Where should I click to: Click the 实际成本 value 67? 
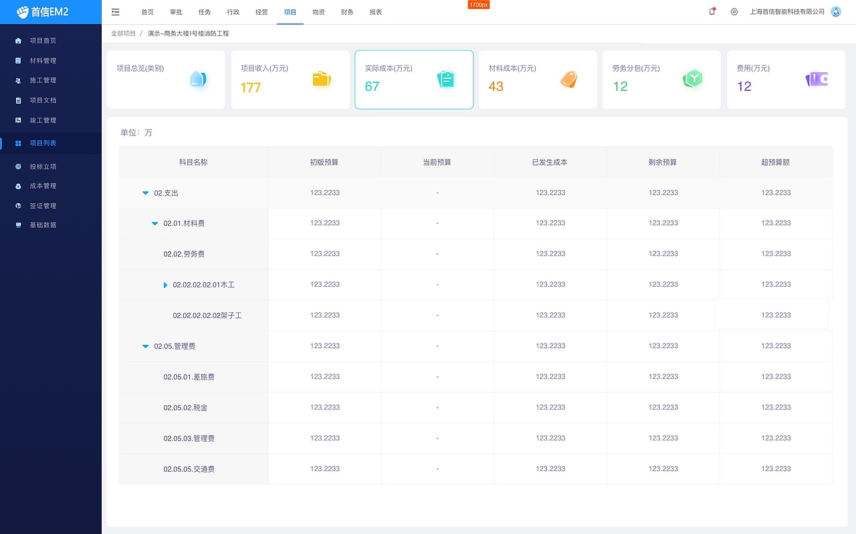pos(372,86)
